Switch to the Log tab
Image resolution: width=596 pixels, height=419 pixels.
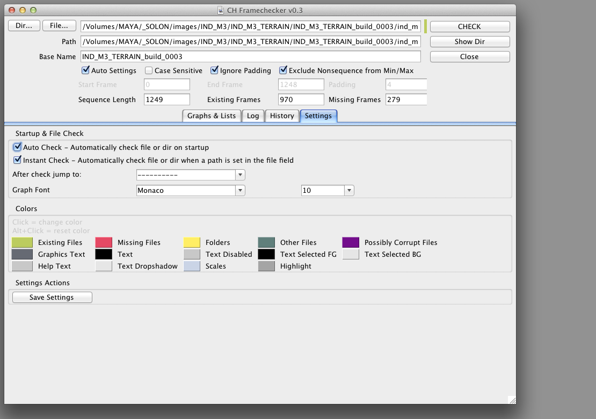pos(253,116)
